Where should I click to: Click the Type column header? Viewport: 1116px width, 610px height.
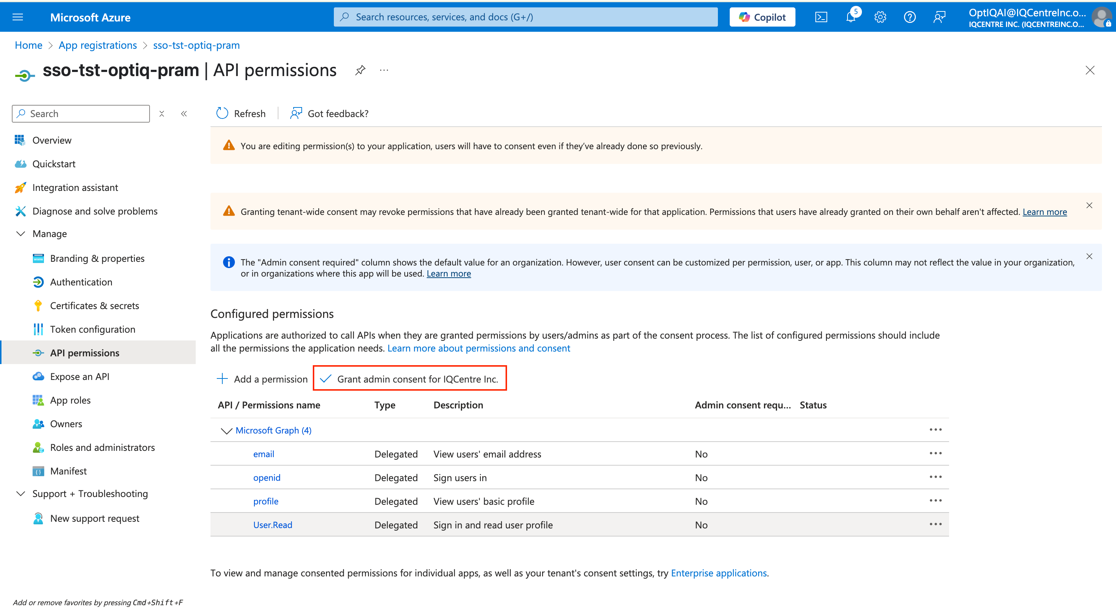coord(385,405)
